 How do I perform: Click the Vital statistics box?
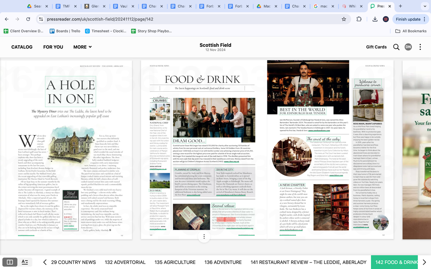(x=71, y=210)
